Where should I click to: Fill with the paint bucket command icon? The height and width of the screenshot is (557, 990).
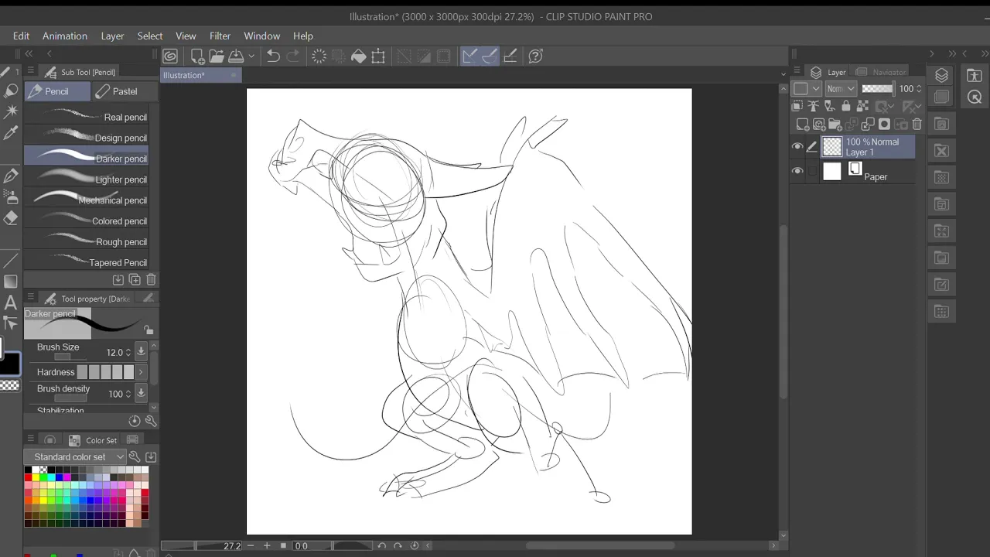[x=358, y=56]
